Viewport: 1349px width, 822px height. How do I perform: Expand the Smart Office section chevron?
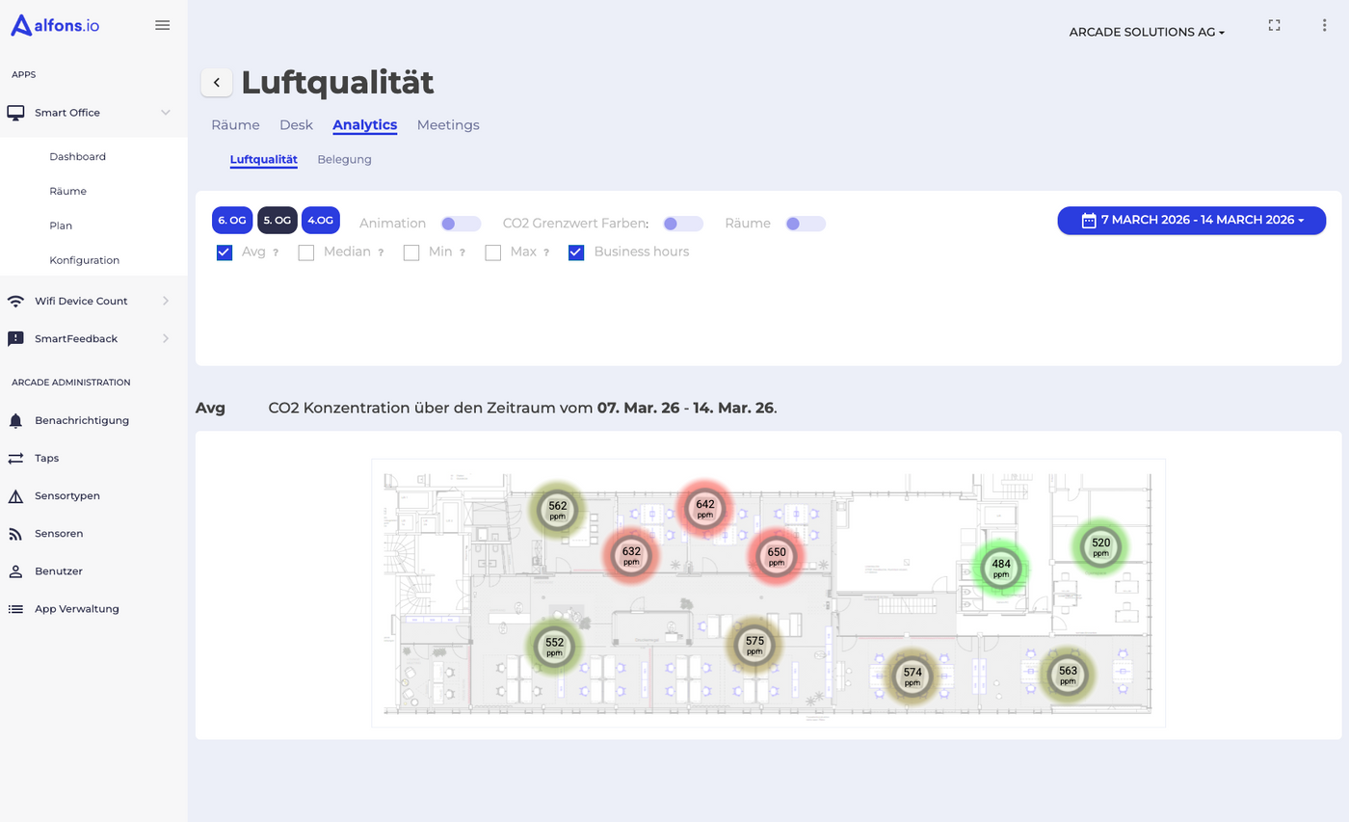(164, 112)
